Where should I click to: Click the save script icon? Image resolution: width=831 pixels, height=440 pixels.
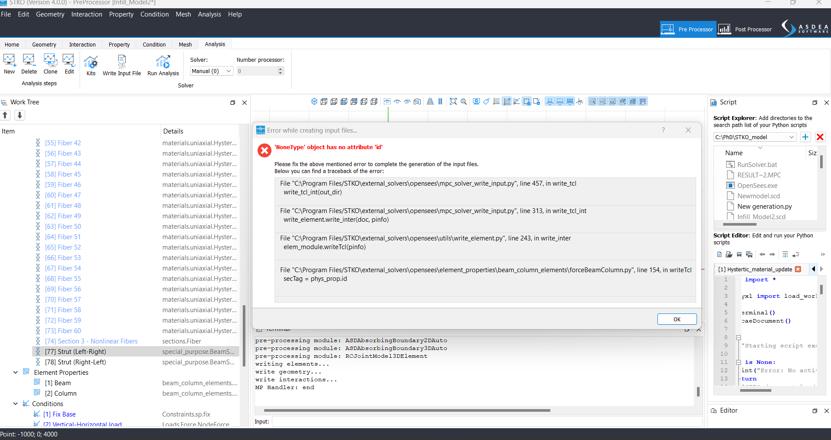(x=739, y=254)
